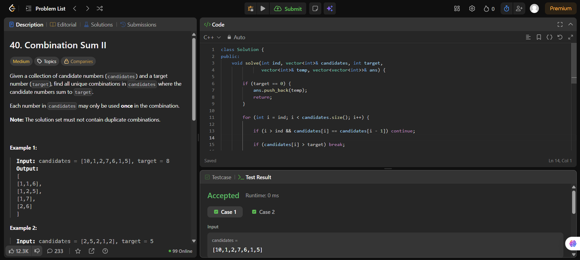Image resolution: width=580 pixels, height=260 pixels.
Task: Expand the Topics tag
Action: 46,61
